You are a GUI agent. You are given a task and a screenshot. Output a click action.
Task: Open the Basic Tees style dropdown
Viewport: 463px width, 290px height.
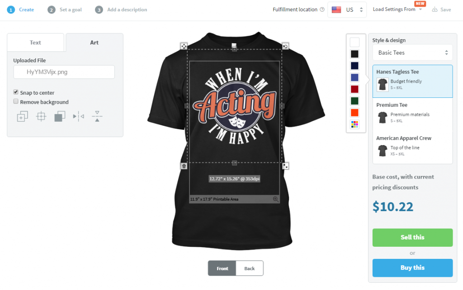412,53
